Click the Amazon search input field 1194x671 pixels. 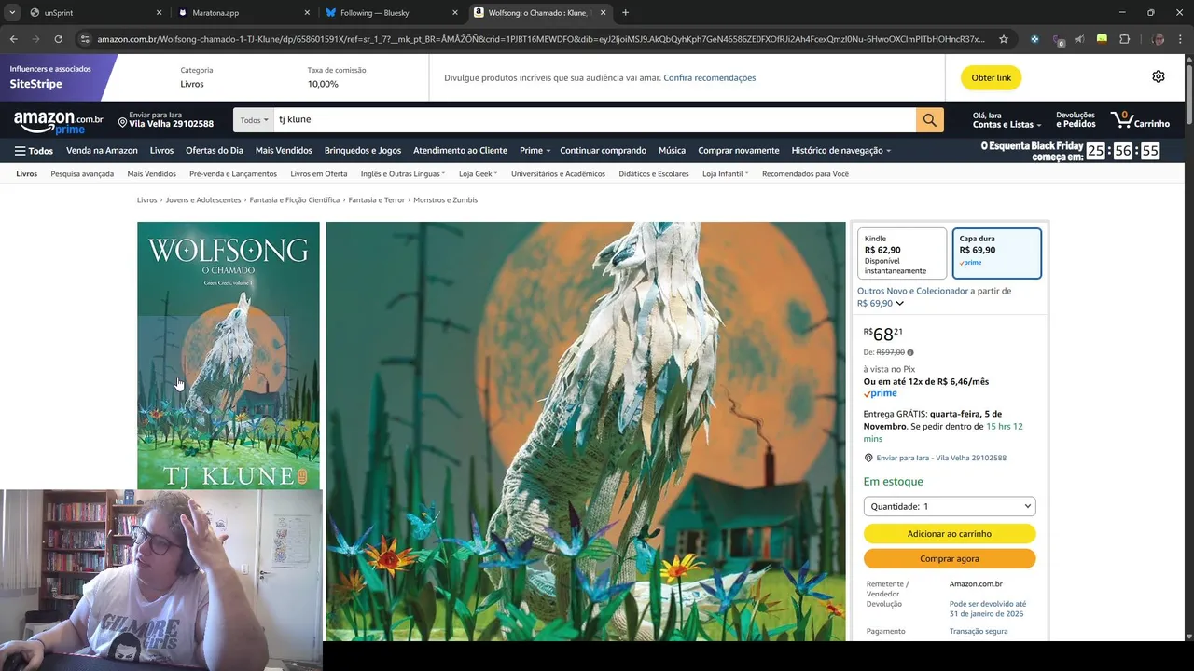pyautogui.click(x=595, y=119)
